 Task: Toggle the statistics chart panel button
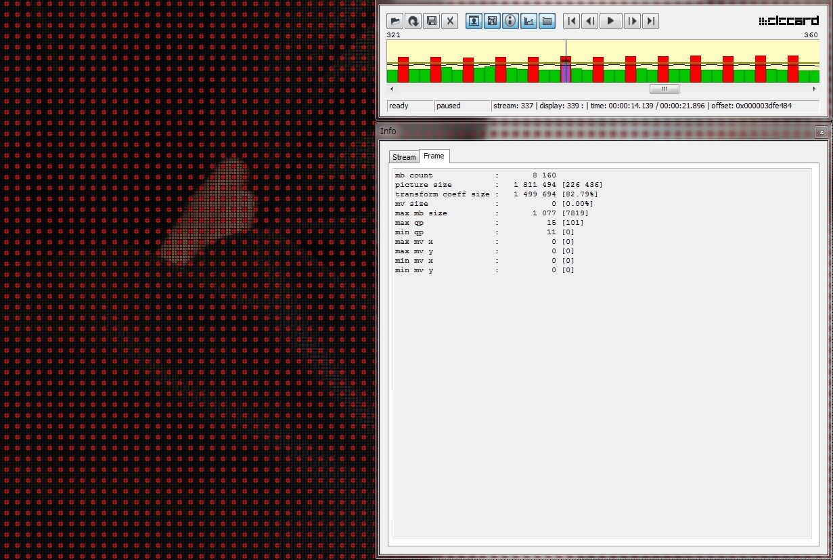529,21
